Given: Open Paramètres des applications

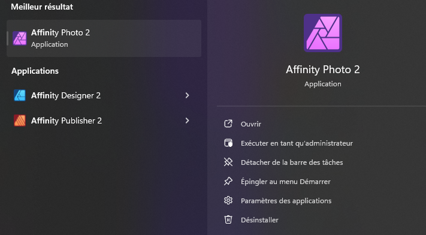Looking at the screenshot, I should point(286,201).
